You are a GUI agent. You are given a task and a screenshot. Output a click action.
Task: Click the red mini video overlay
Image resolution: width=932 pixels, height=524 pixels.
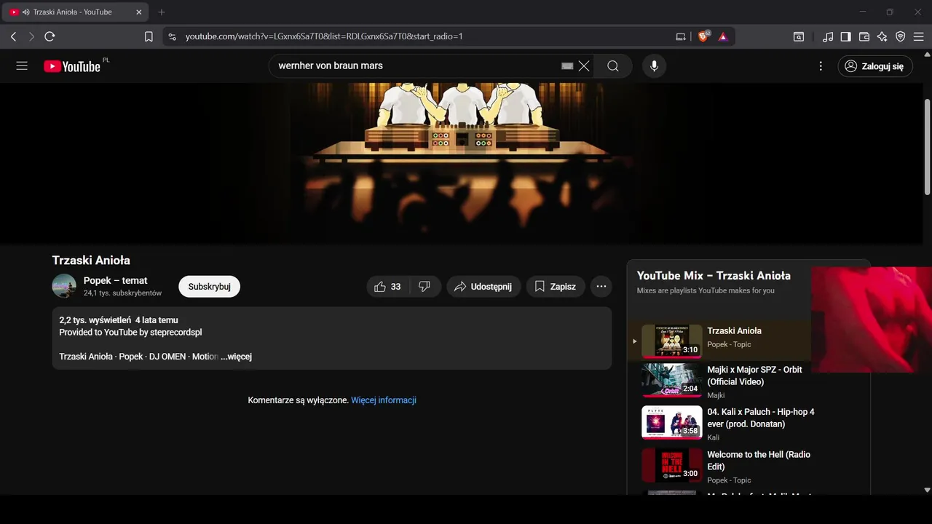point(872,319)
